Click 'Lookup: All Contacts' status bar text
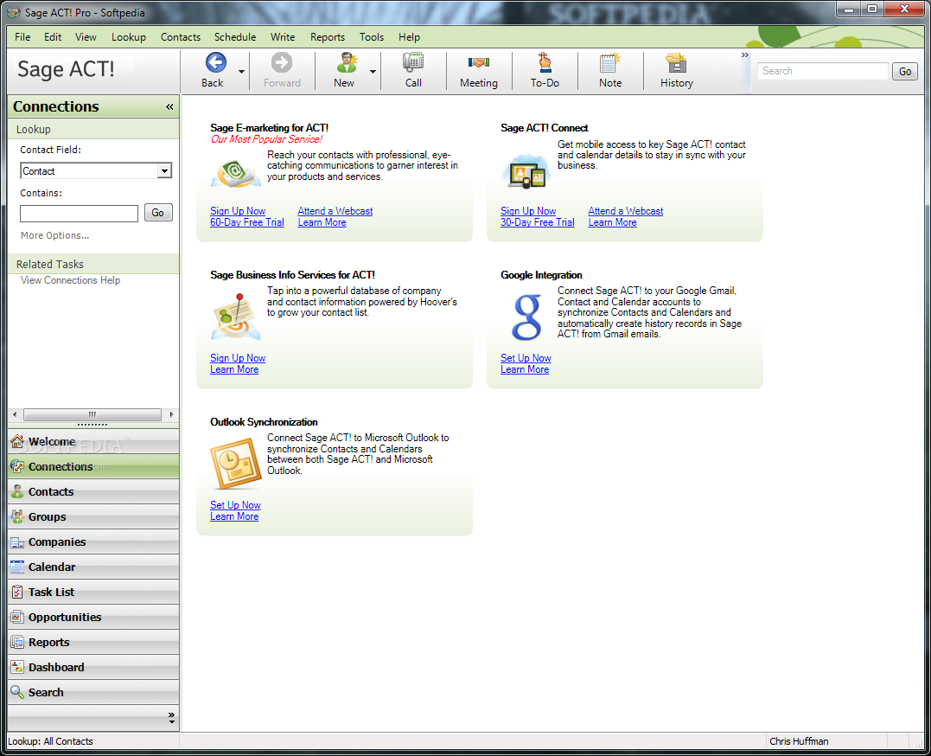 pos(50,741)
